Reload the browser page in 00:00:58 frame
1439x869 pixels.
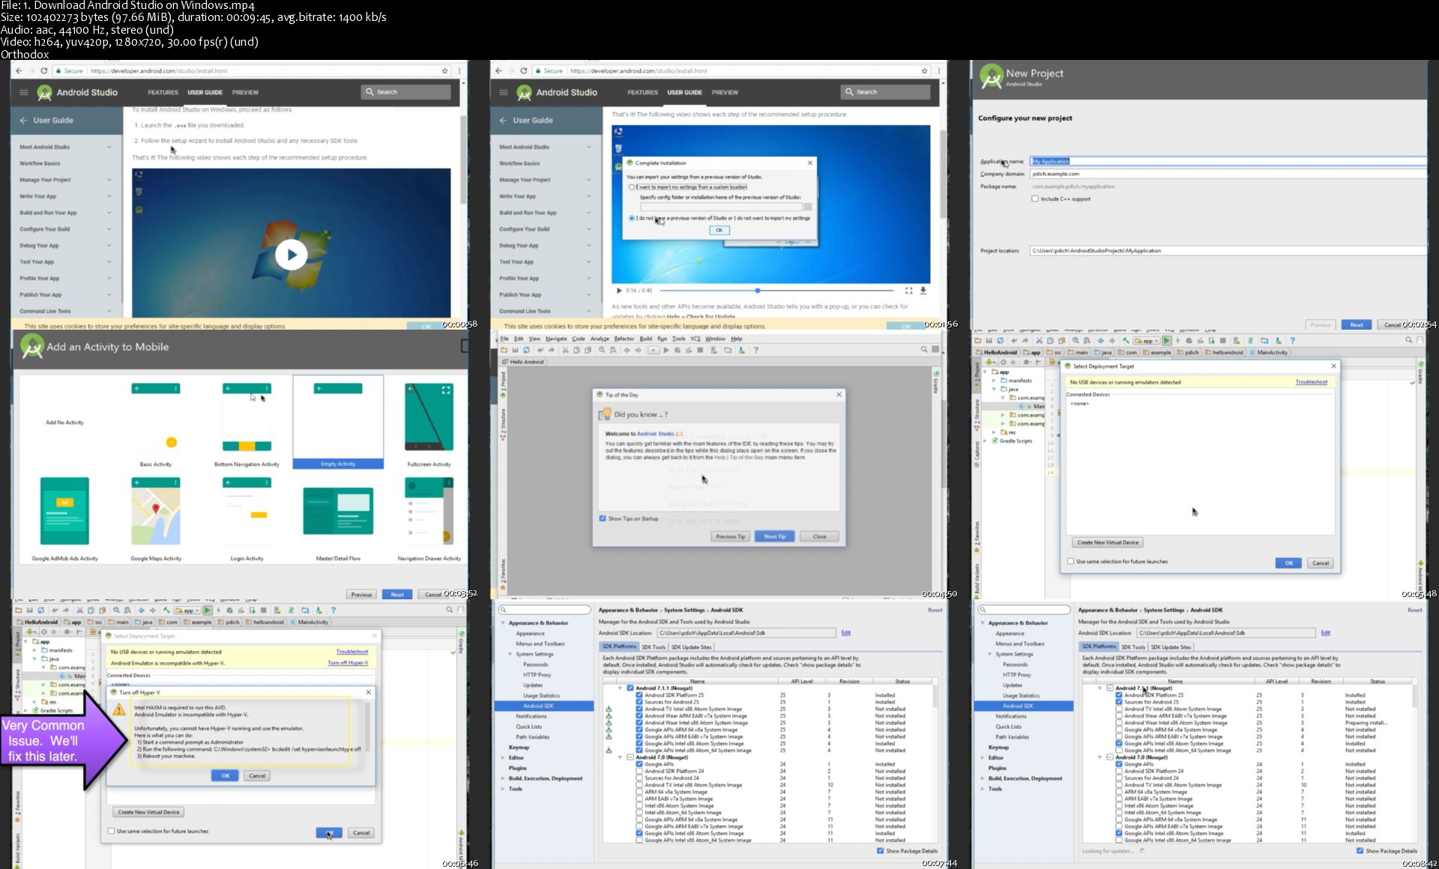[x=44, y=70]
